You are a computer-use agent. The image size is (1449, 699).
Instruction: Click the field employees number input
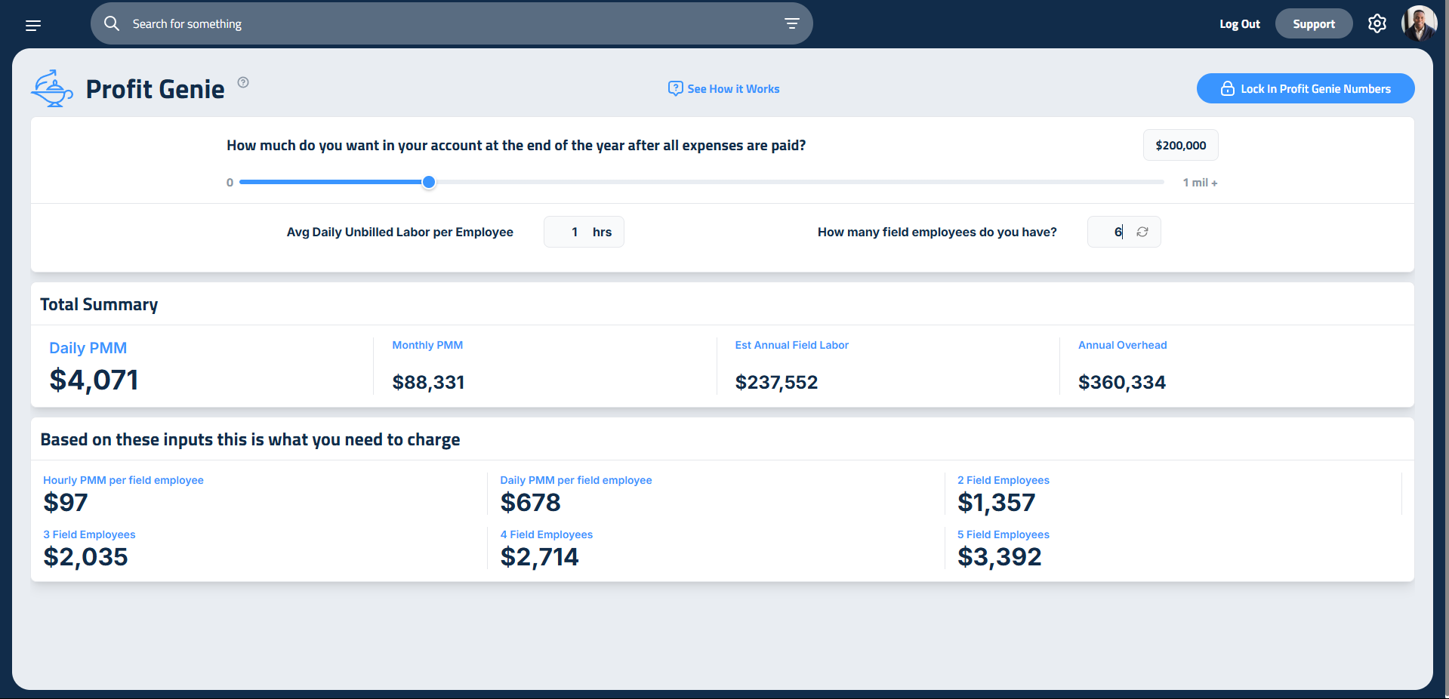[1113, 232]
